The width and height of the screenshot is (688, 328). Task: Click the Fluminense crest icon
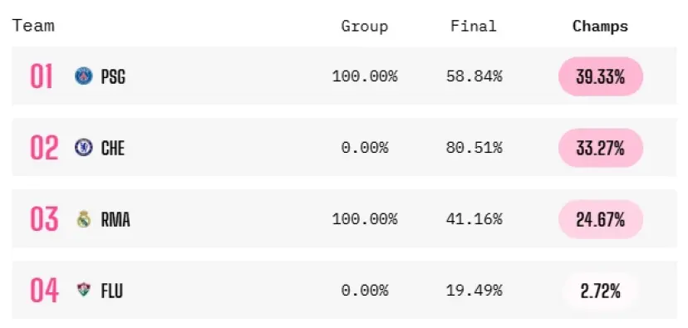(83, 290)
